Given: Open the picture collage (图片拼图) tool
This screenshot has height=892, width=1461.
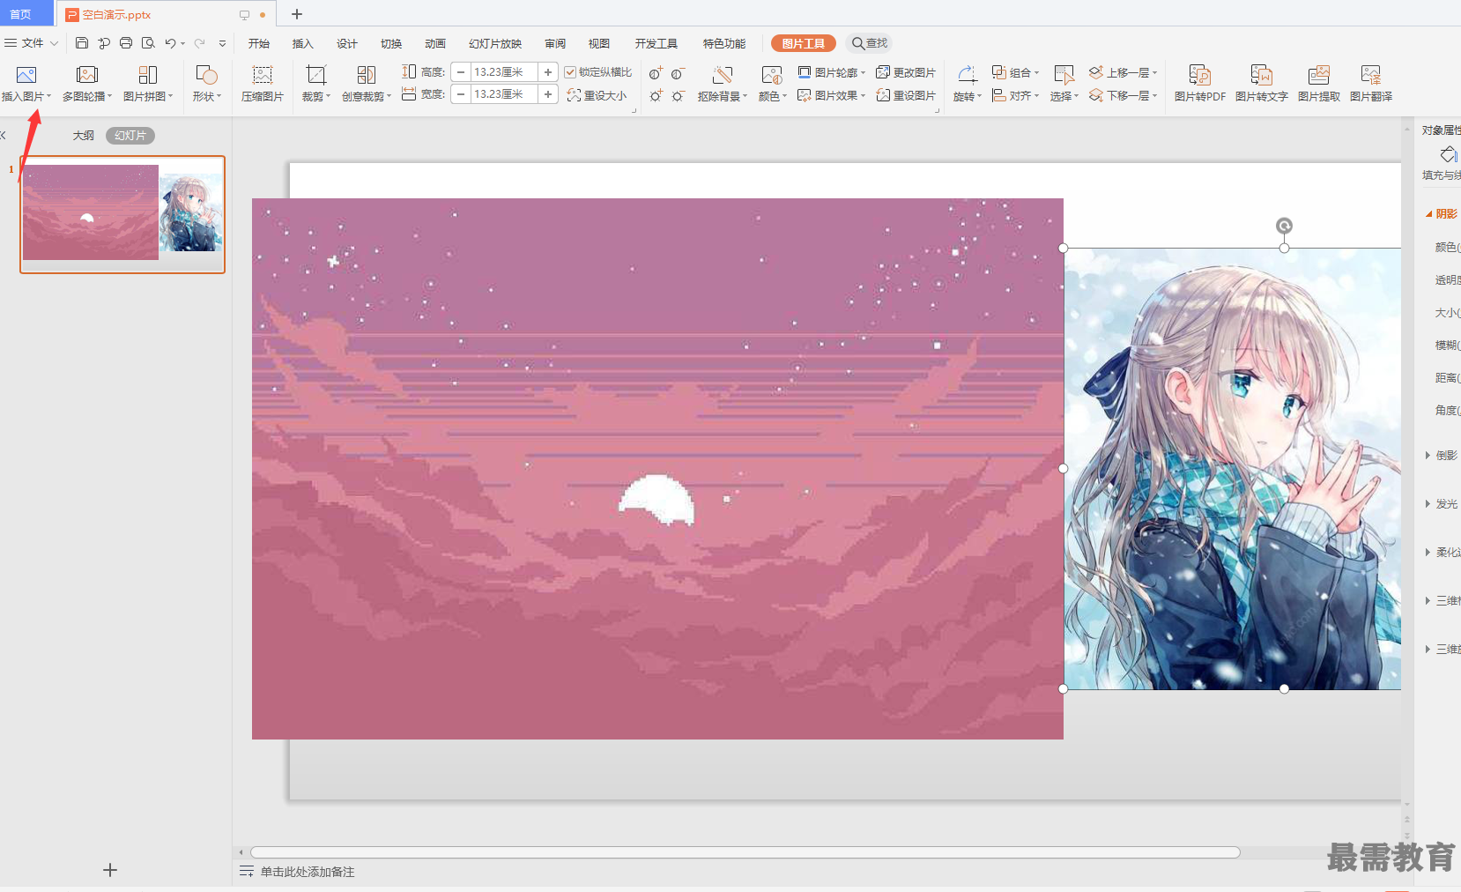Looking at the screenshot, I should point(148,83).
